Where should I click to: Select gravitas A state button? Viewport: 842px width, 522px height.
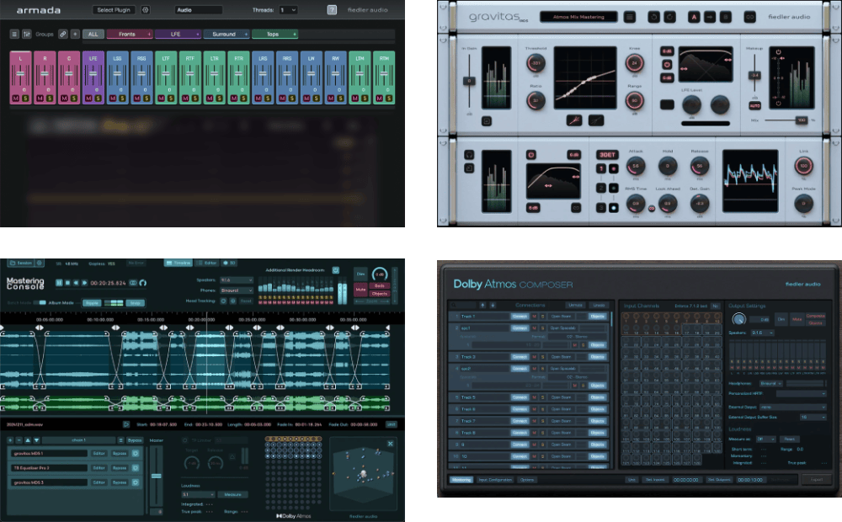pos(694,17)
